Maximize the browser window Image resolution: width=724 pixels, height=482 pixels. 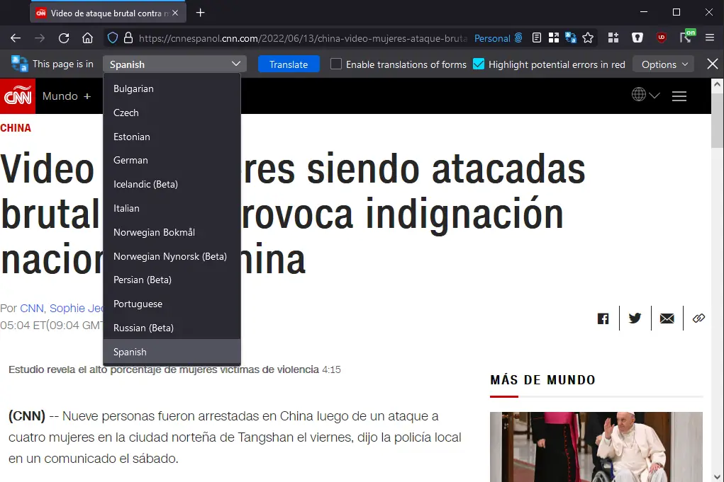point(676,13)
